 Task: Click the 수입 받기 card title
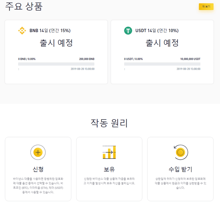[180, 169]
